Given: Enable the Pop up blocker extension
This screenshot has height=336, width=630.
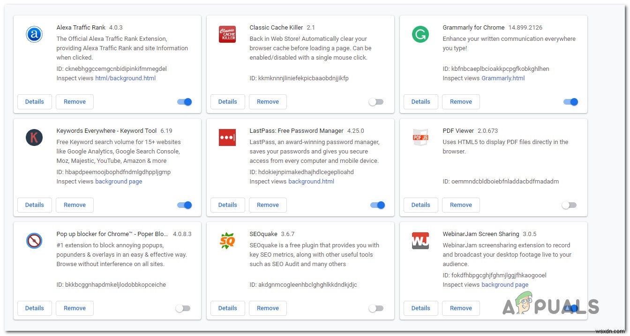Looking at the screenshot, I should coord(183,308).
